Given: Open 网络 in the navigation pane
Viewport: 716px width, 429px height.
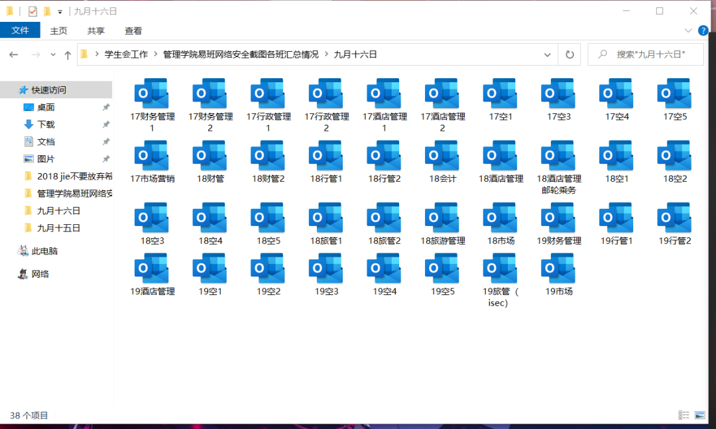Looking at the screenshot, I should click(40, 274).
